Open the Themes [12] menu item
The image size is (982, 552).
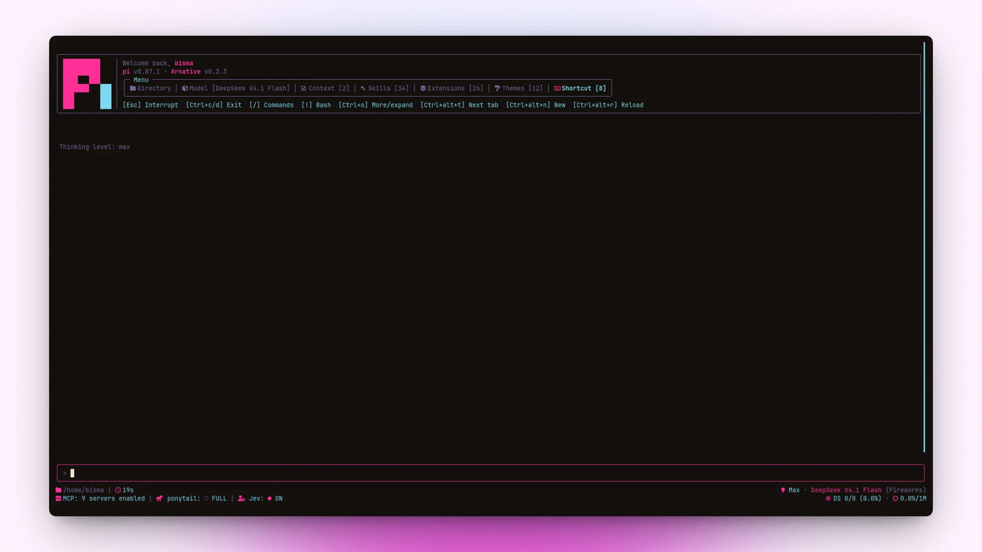(x=519, y=88)
